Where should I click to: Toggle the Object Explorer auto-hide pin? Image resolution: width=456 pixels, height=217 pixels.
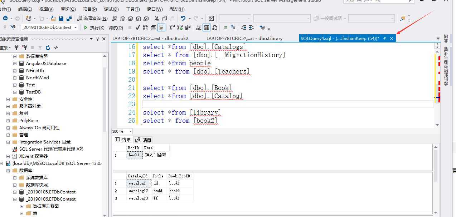point(97,39)
